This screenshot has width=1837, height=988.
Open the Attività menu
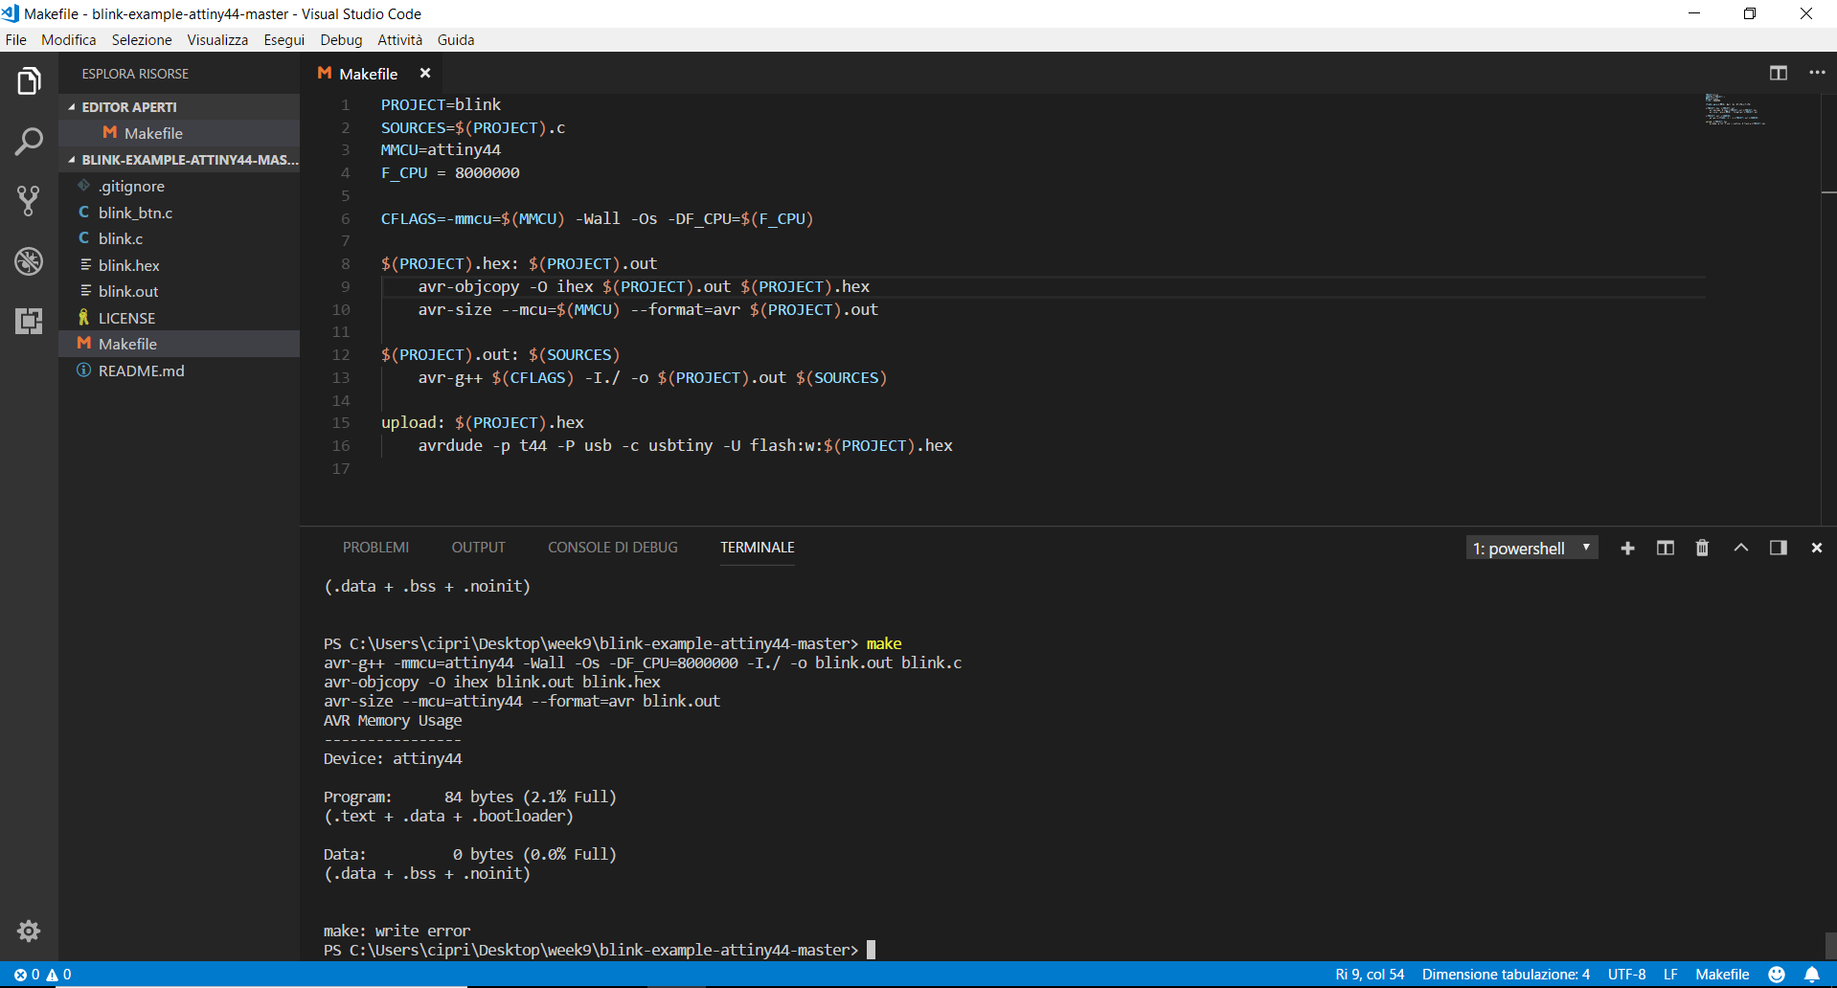pos(400,39)
